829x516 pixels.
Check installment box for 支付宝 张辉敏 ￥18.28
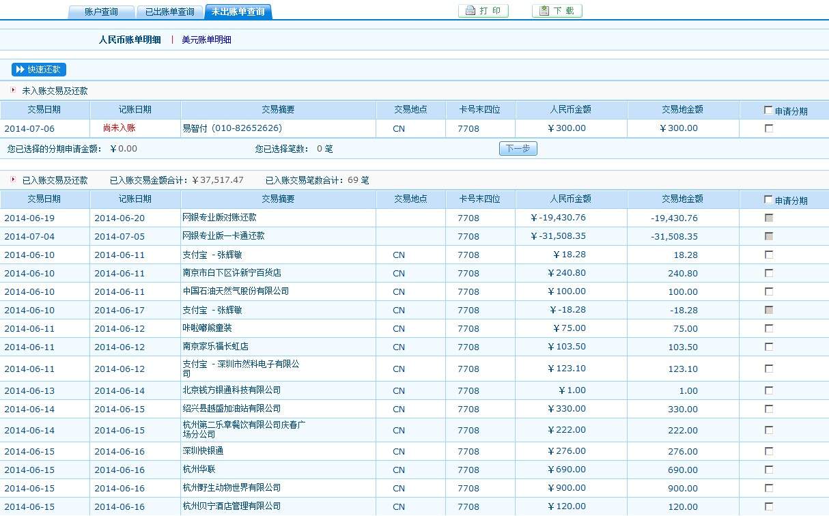coord(769,255)
